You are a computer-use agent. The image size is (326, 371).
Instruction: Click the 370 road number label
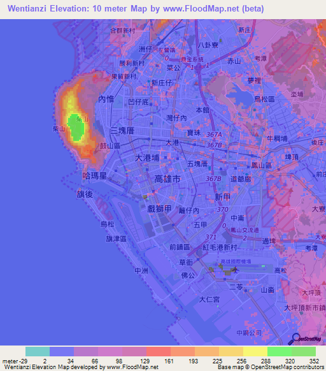click(222, 209)
